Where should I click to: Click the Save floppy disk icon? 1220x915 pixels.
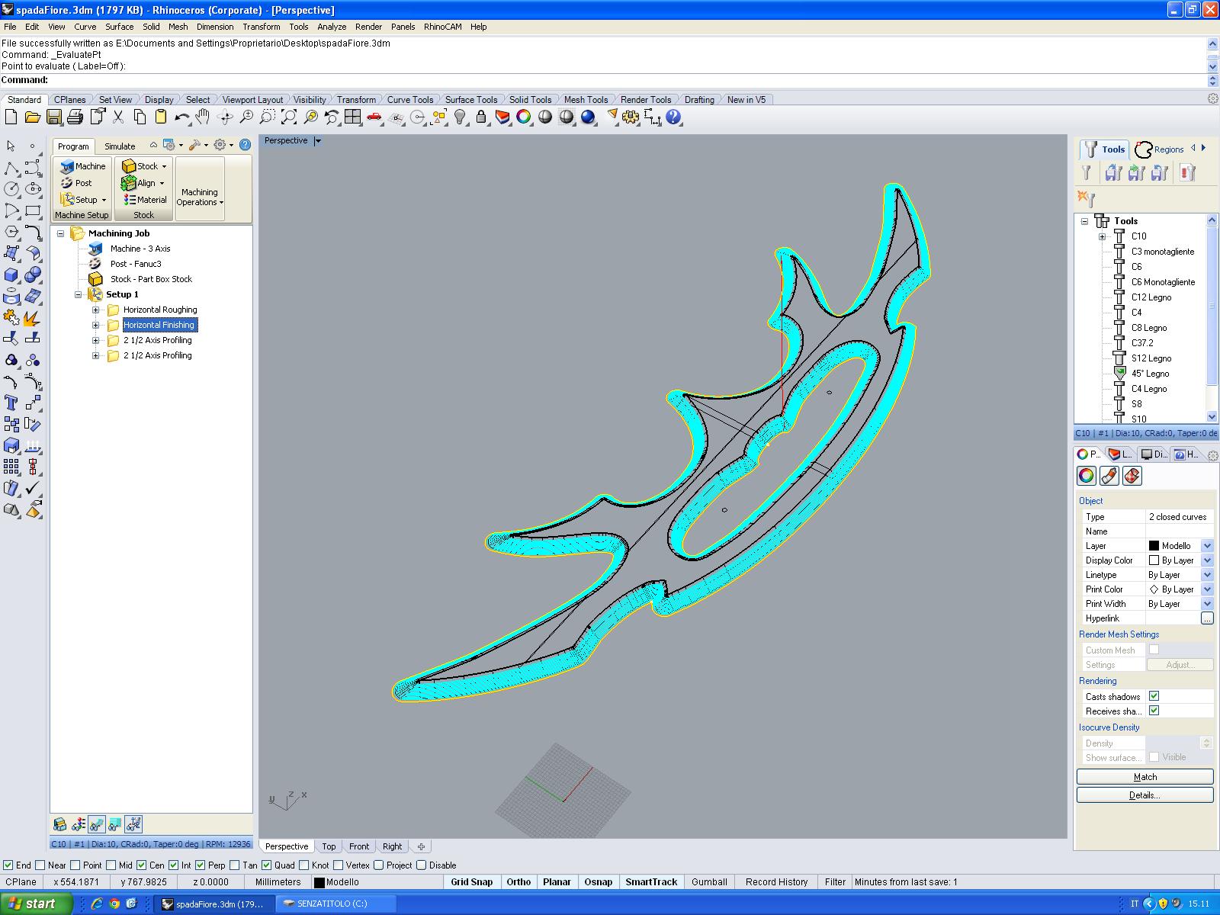coord(53,117)
